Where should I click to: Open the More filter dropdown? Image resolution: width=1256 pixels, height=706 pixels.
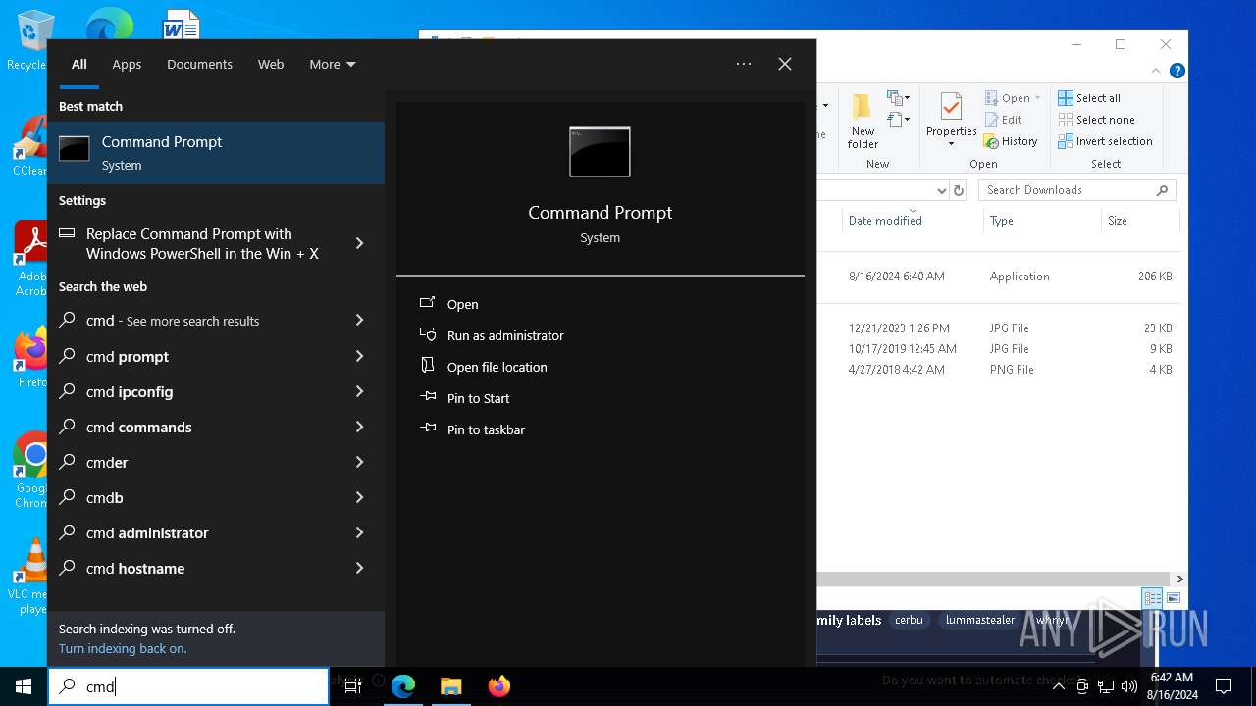click(332, 64)
